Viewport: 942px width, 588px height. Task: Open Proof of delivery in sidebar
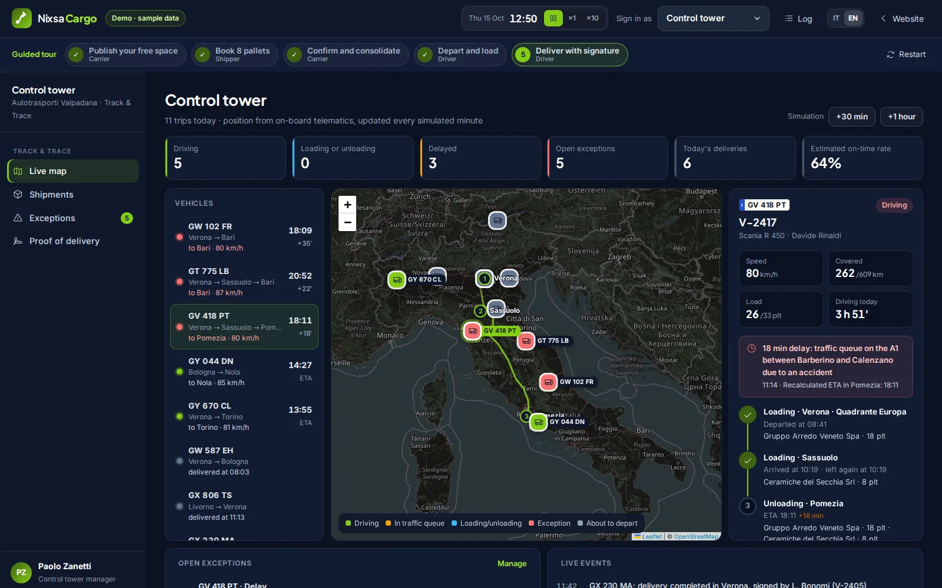(x=74, y=241)
